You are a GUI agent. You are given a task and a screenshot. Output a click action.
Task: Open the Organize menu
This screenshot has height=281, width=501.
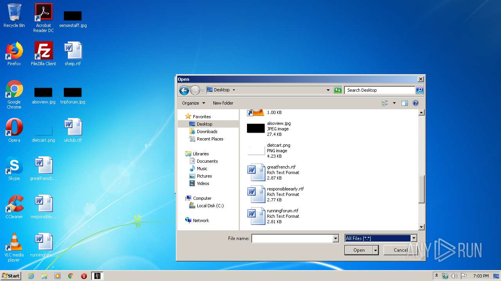193,103
